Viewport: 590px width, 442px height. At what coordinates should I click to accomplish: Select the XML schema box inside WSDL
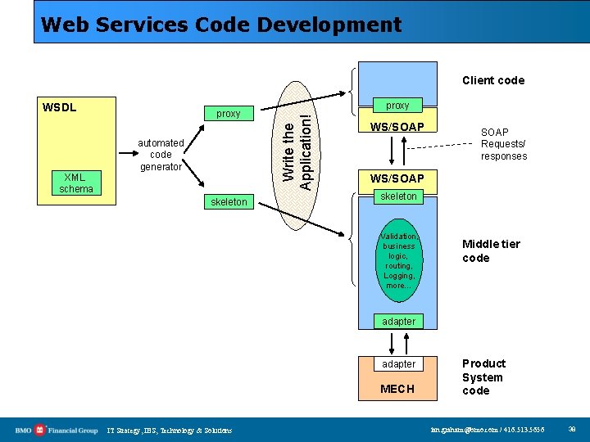tap(76, 183)
